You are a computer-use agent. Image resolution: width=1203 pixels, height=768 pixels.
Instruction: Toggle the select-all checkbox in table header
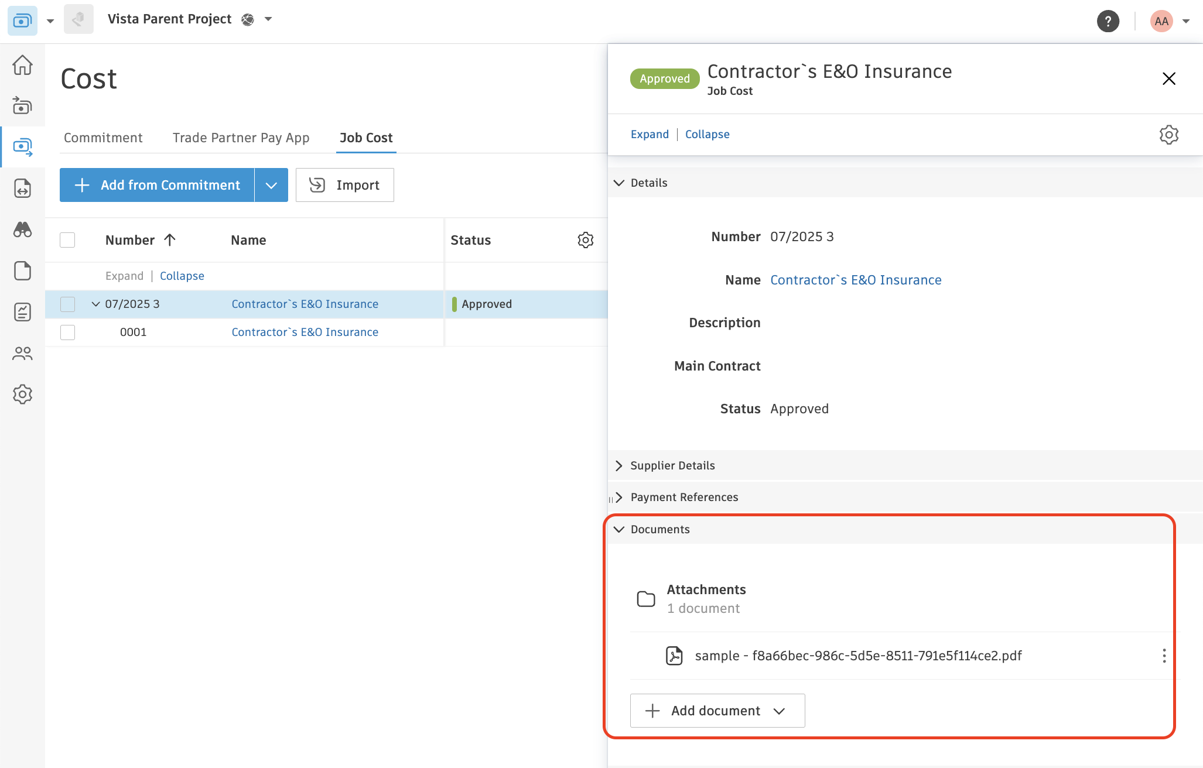pyautogui.click(x=67, y=240)
